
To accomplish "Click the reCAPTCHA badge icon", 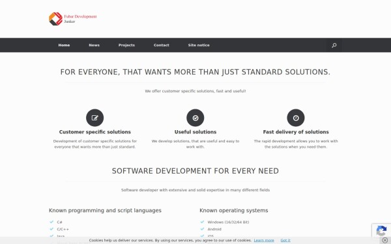I will (381, 230).
